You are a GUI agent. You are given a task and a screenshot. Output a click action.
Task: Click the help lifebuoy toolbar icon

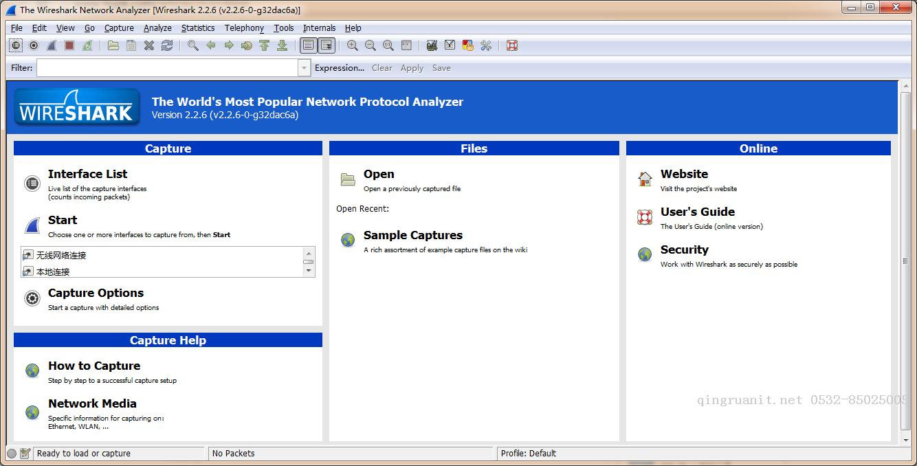[x=512, y=45]
